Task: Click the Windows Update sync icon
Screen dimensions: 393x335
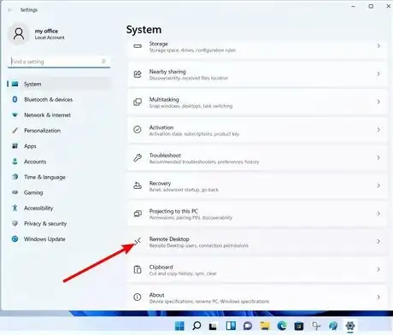Action: pos(15,239)
